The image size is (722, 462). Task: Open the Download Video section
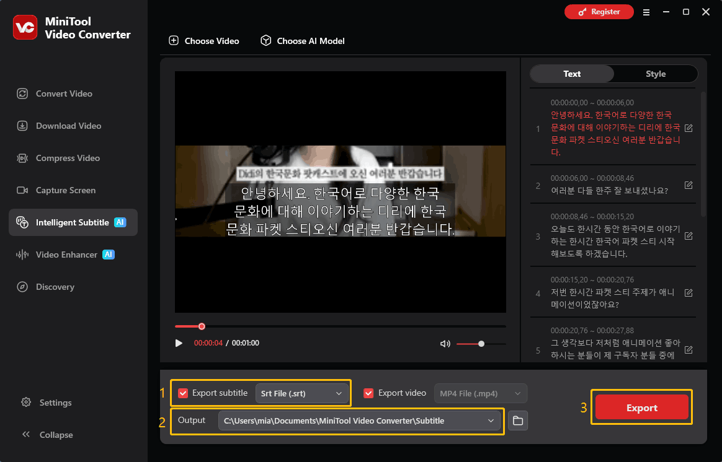73,126
